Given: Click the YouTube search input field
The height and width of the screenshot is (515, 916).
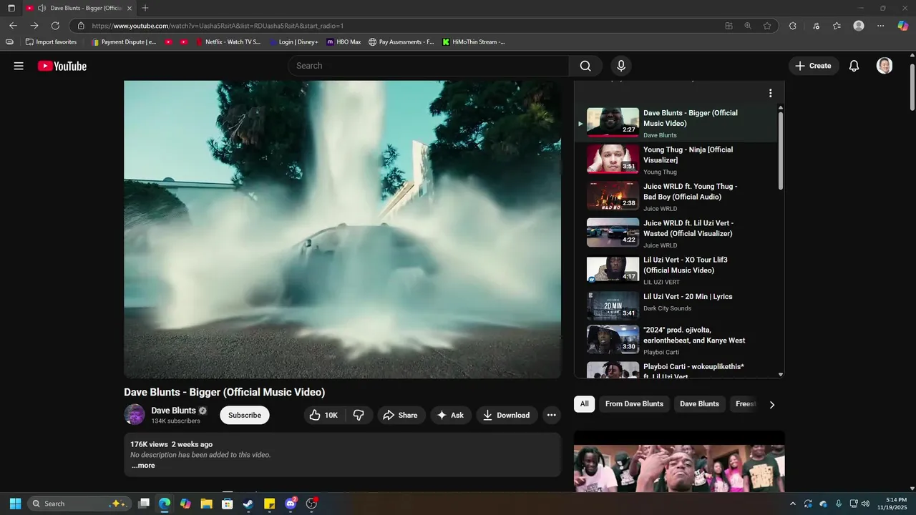Looking at the screenshot, I should click(429, 66).
